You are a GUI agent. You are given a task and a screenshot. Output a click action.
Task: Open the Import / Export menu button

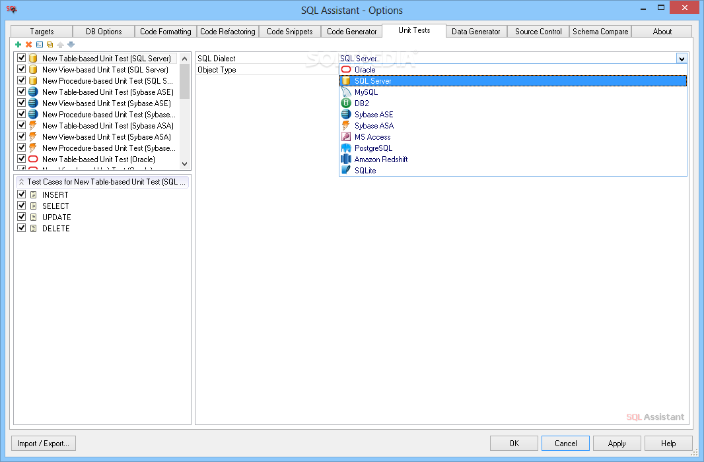click(43, 443)
